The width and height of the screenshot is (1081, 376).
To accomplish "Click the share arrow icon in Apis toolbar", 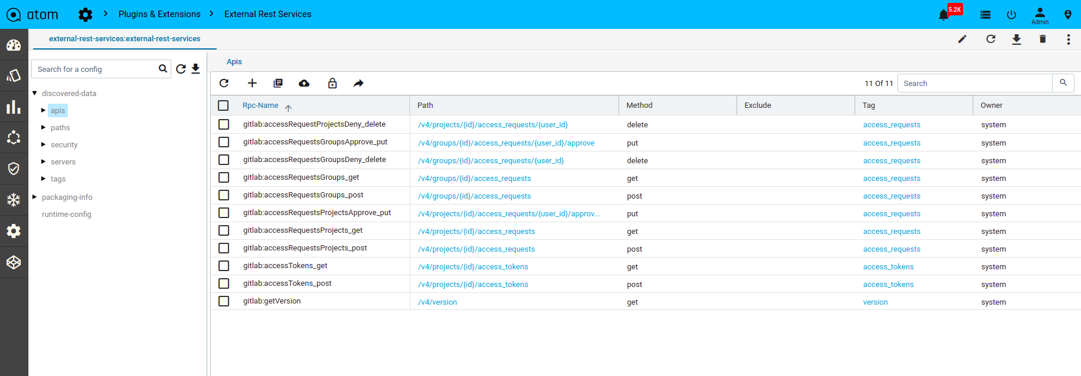I will point(358,83).
